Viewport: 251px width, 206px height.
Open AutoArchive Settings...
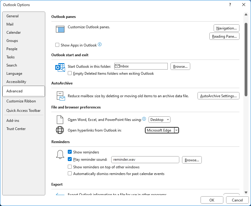(x=218, y=96)
